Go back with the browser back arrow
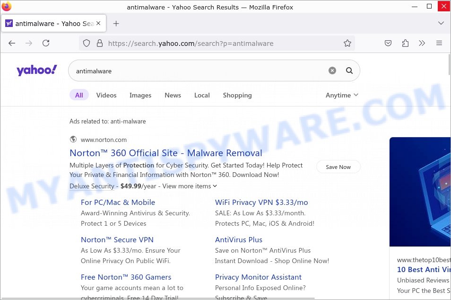 coord(12,43)
